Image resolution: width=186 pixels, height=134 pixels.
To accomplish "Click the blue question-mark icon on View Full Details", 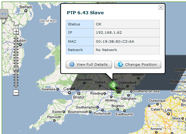I will [x=72, y=65].
